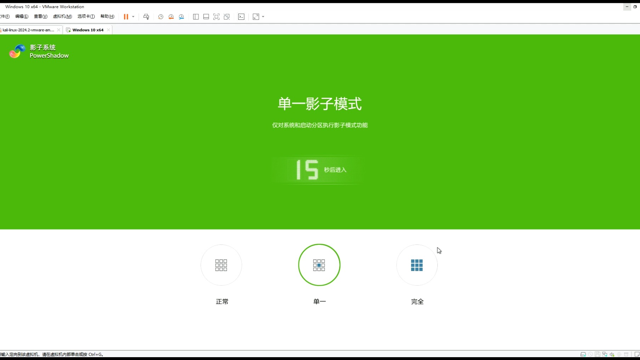
Task: Select the Windows 10 x64 tab
Action: [x=88, y=30]
